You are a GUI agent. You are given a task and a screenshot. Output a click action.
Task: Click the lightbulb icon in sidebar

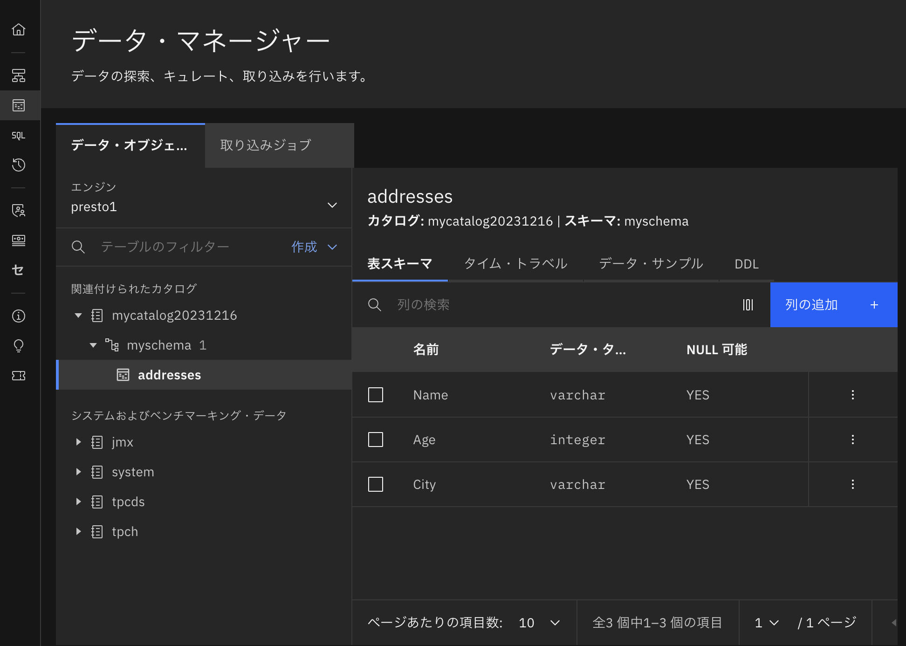(x=19, y=345)
